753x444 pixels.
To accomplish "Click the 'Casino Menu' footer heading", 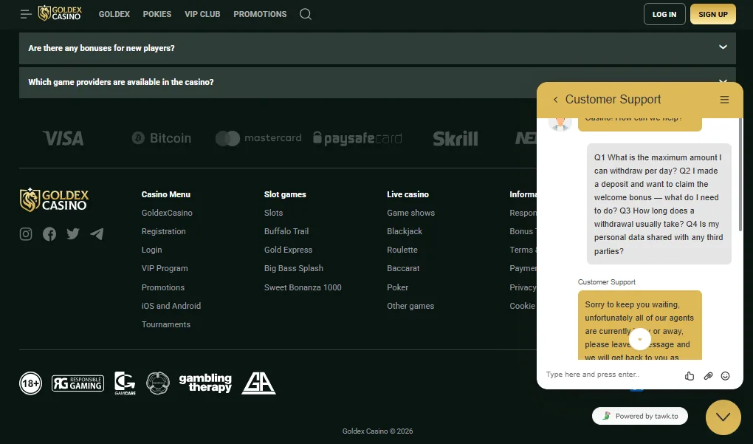I will click(165, 194).
